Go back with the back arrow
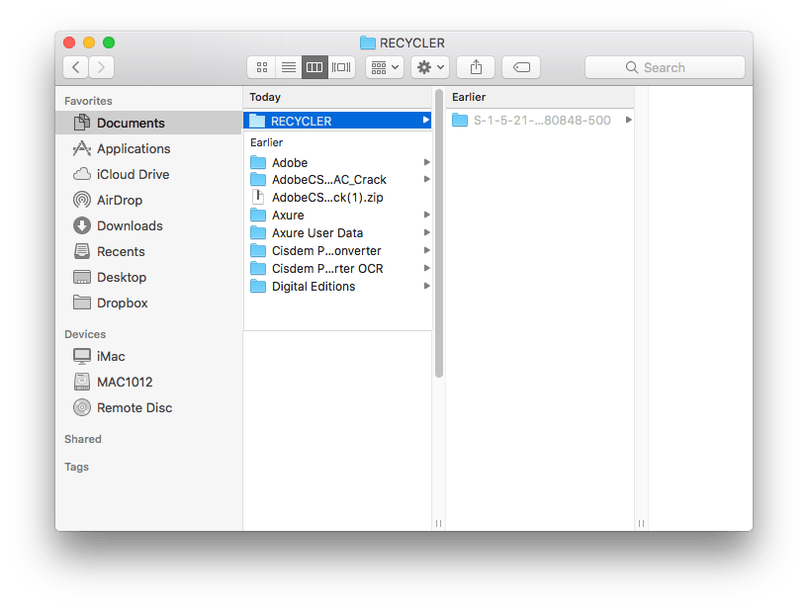 tap(76, 67)
